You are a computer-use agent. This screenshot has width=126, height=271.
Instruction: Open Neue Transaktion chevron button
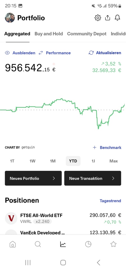(93, 178)
